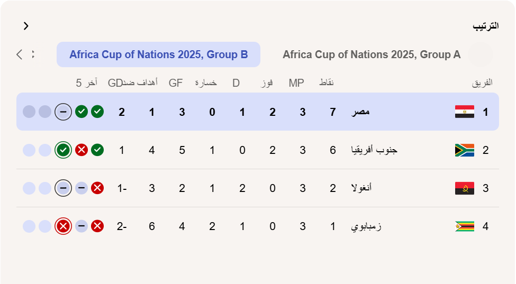Click Angola's red loss result icon

click(x=97, y=188)
